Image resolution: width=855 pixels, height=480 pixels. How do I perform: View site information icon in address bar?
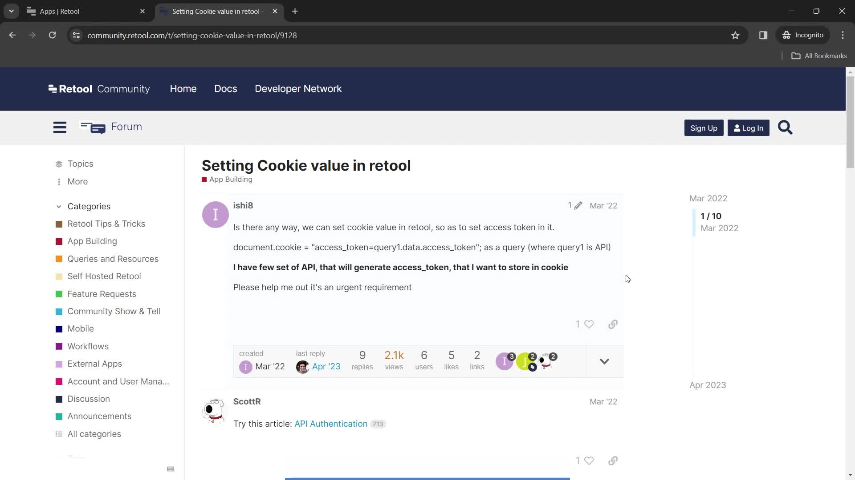tap(76, 36)
